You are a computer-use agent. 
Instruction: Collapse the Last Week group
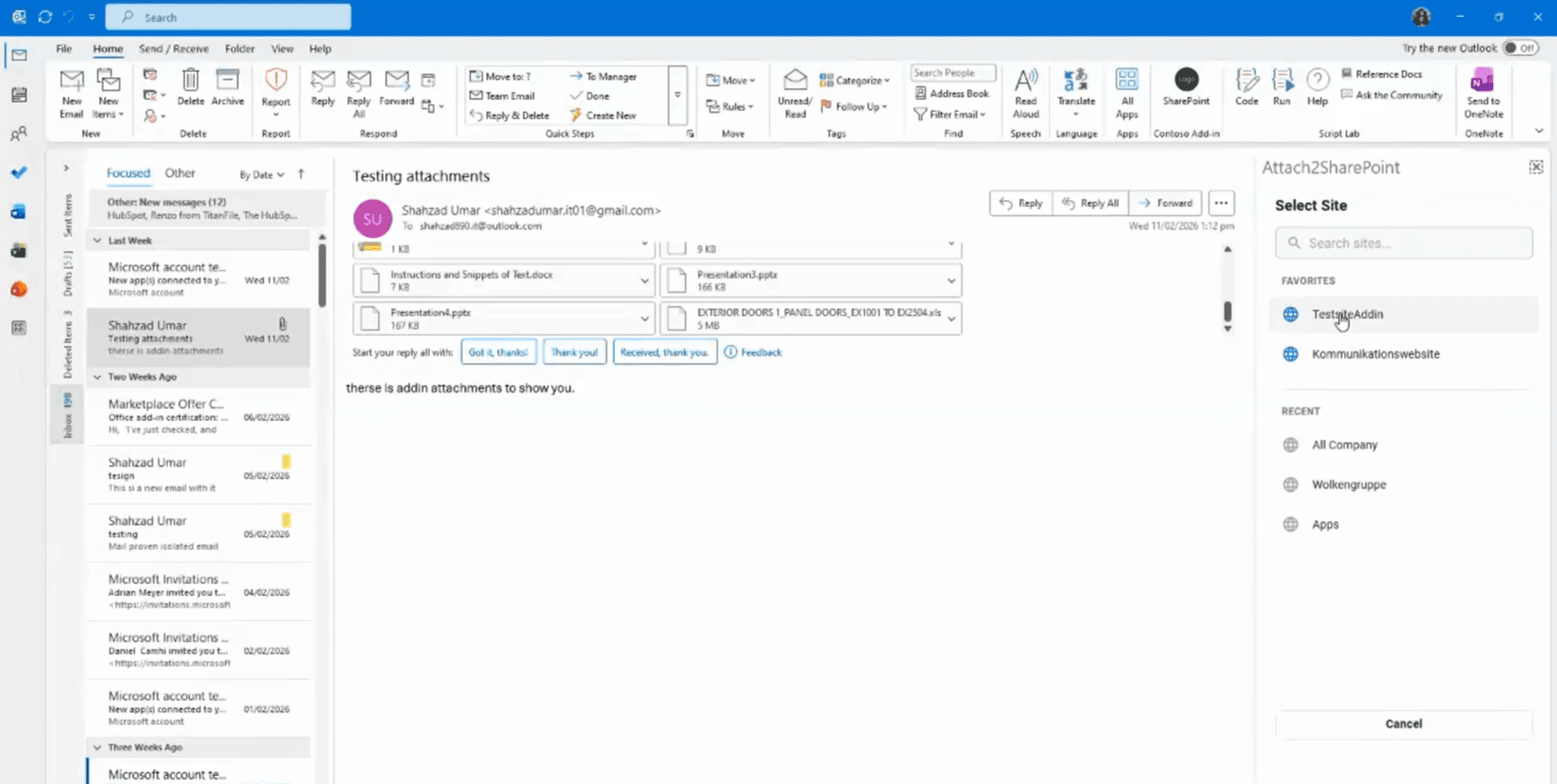coord(97,241)
